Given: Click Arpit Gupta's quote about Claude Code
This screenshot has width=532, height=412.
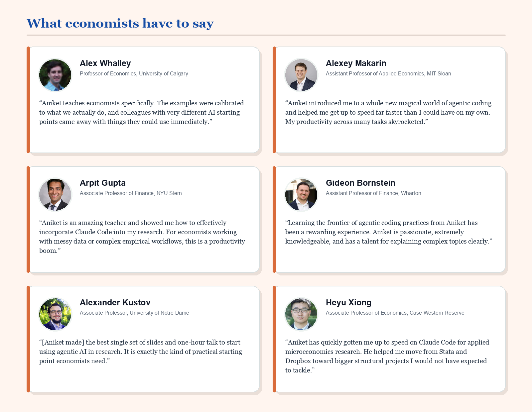Looking at the screenshot, I should [x=142, y=237].
